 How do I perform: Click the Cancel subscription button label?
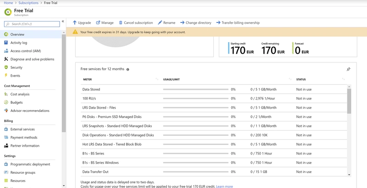(139, 22)
